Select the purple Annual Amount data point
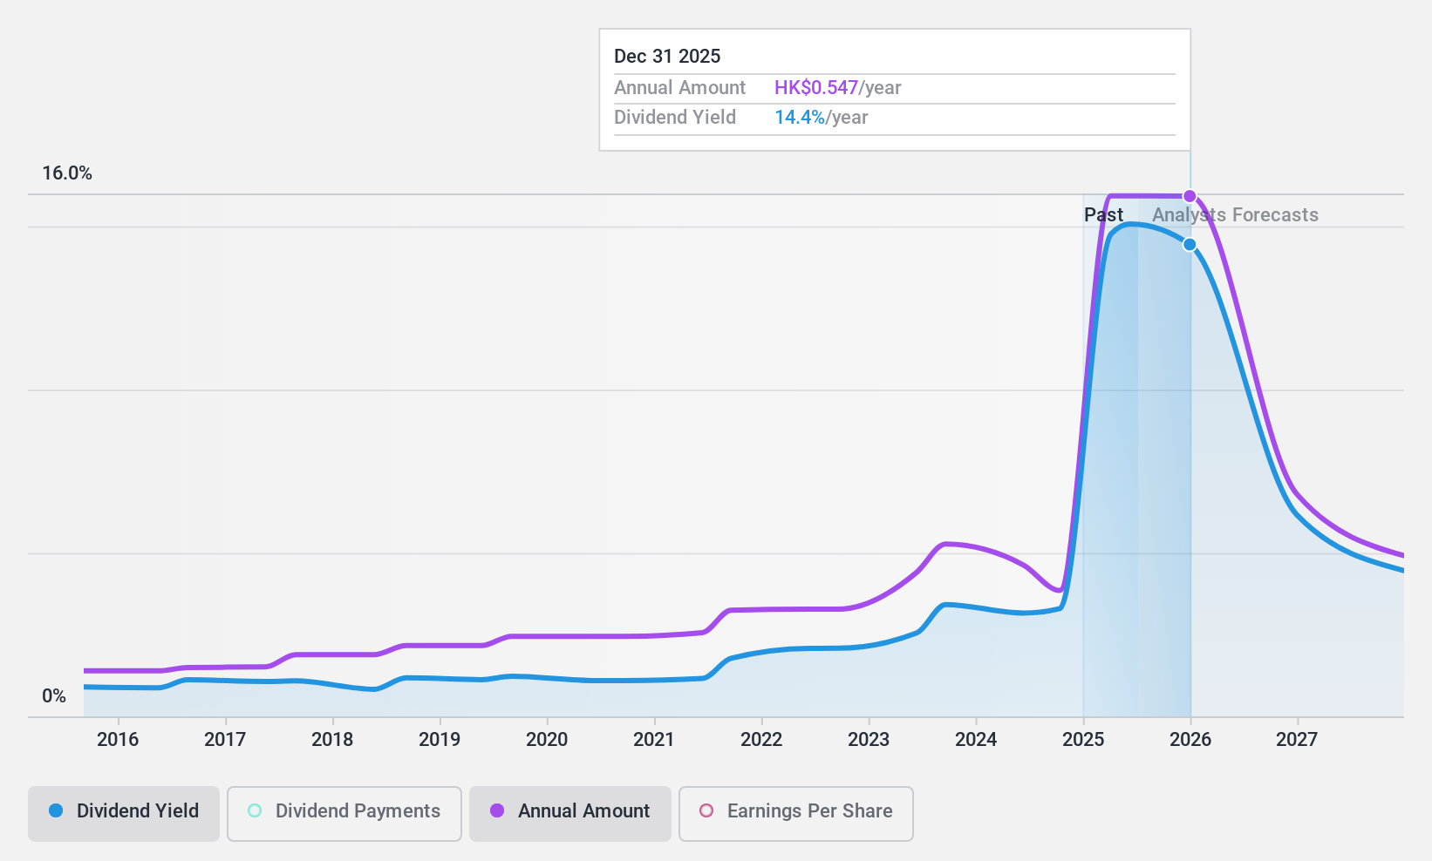The width and height of the screenshot is (1432, 861). (1190, 196)
